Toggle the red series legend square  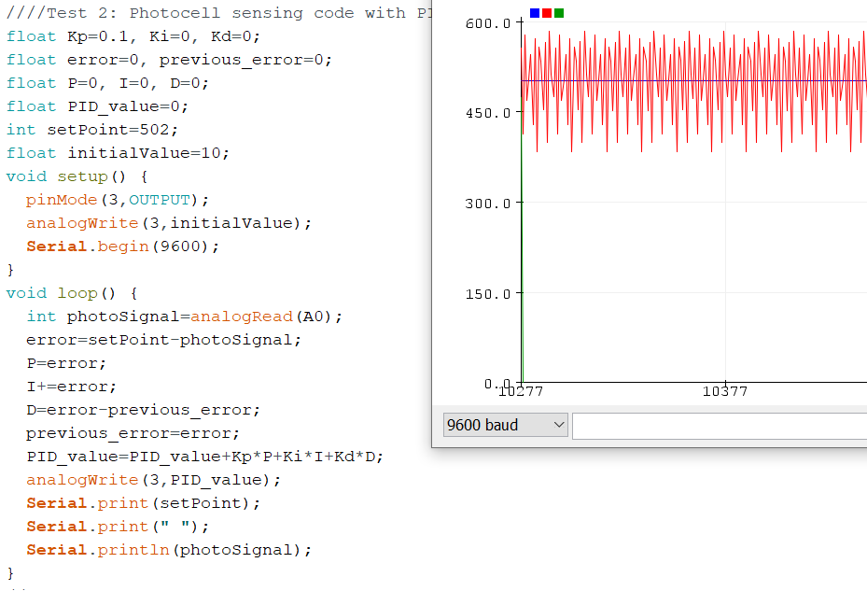click(546, 12)
